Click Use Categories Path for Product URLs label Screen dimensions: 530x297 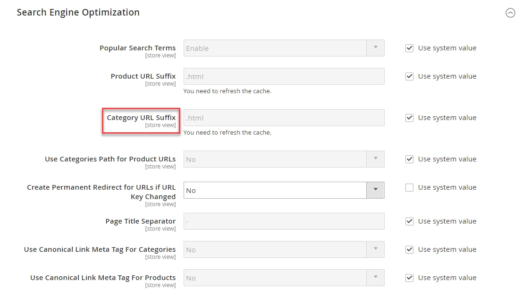click(x=110, y=159)
